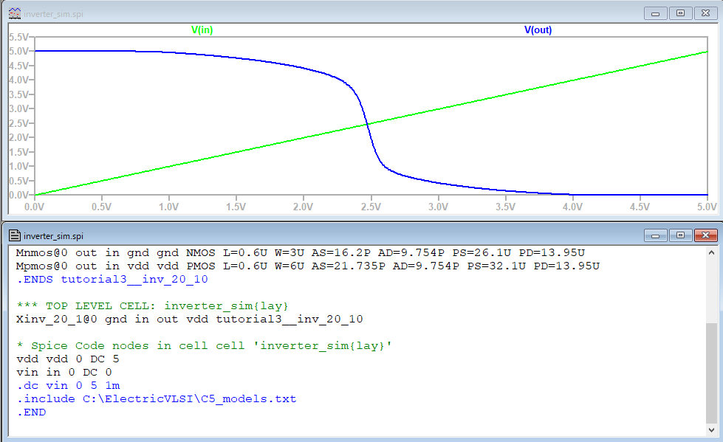Click the 5.0V label on horizontal axis

pos(707,207)
